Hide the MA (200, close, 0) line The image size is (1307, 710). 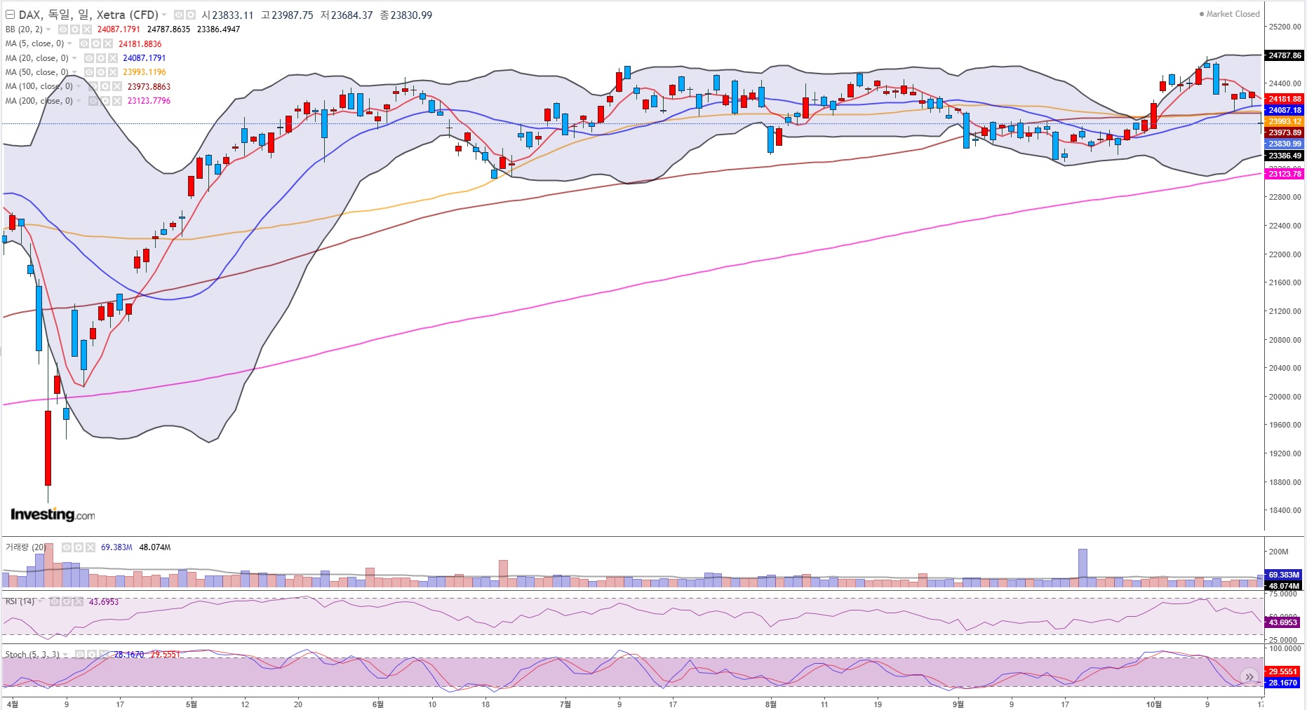click(93, 101)
